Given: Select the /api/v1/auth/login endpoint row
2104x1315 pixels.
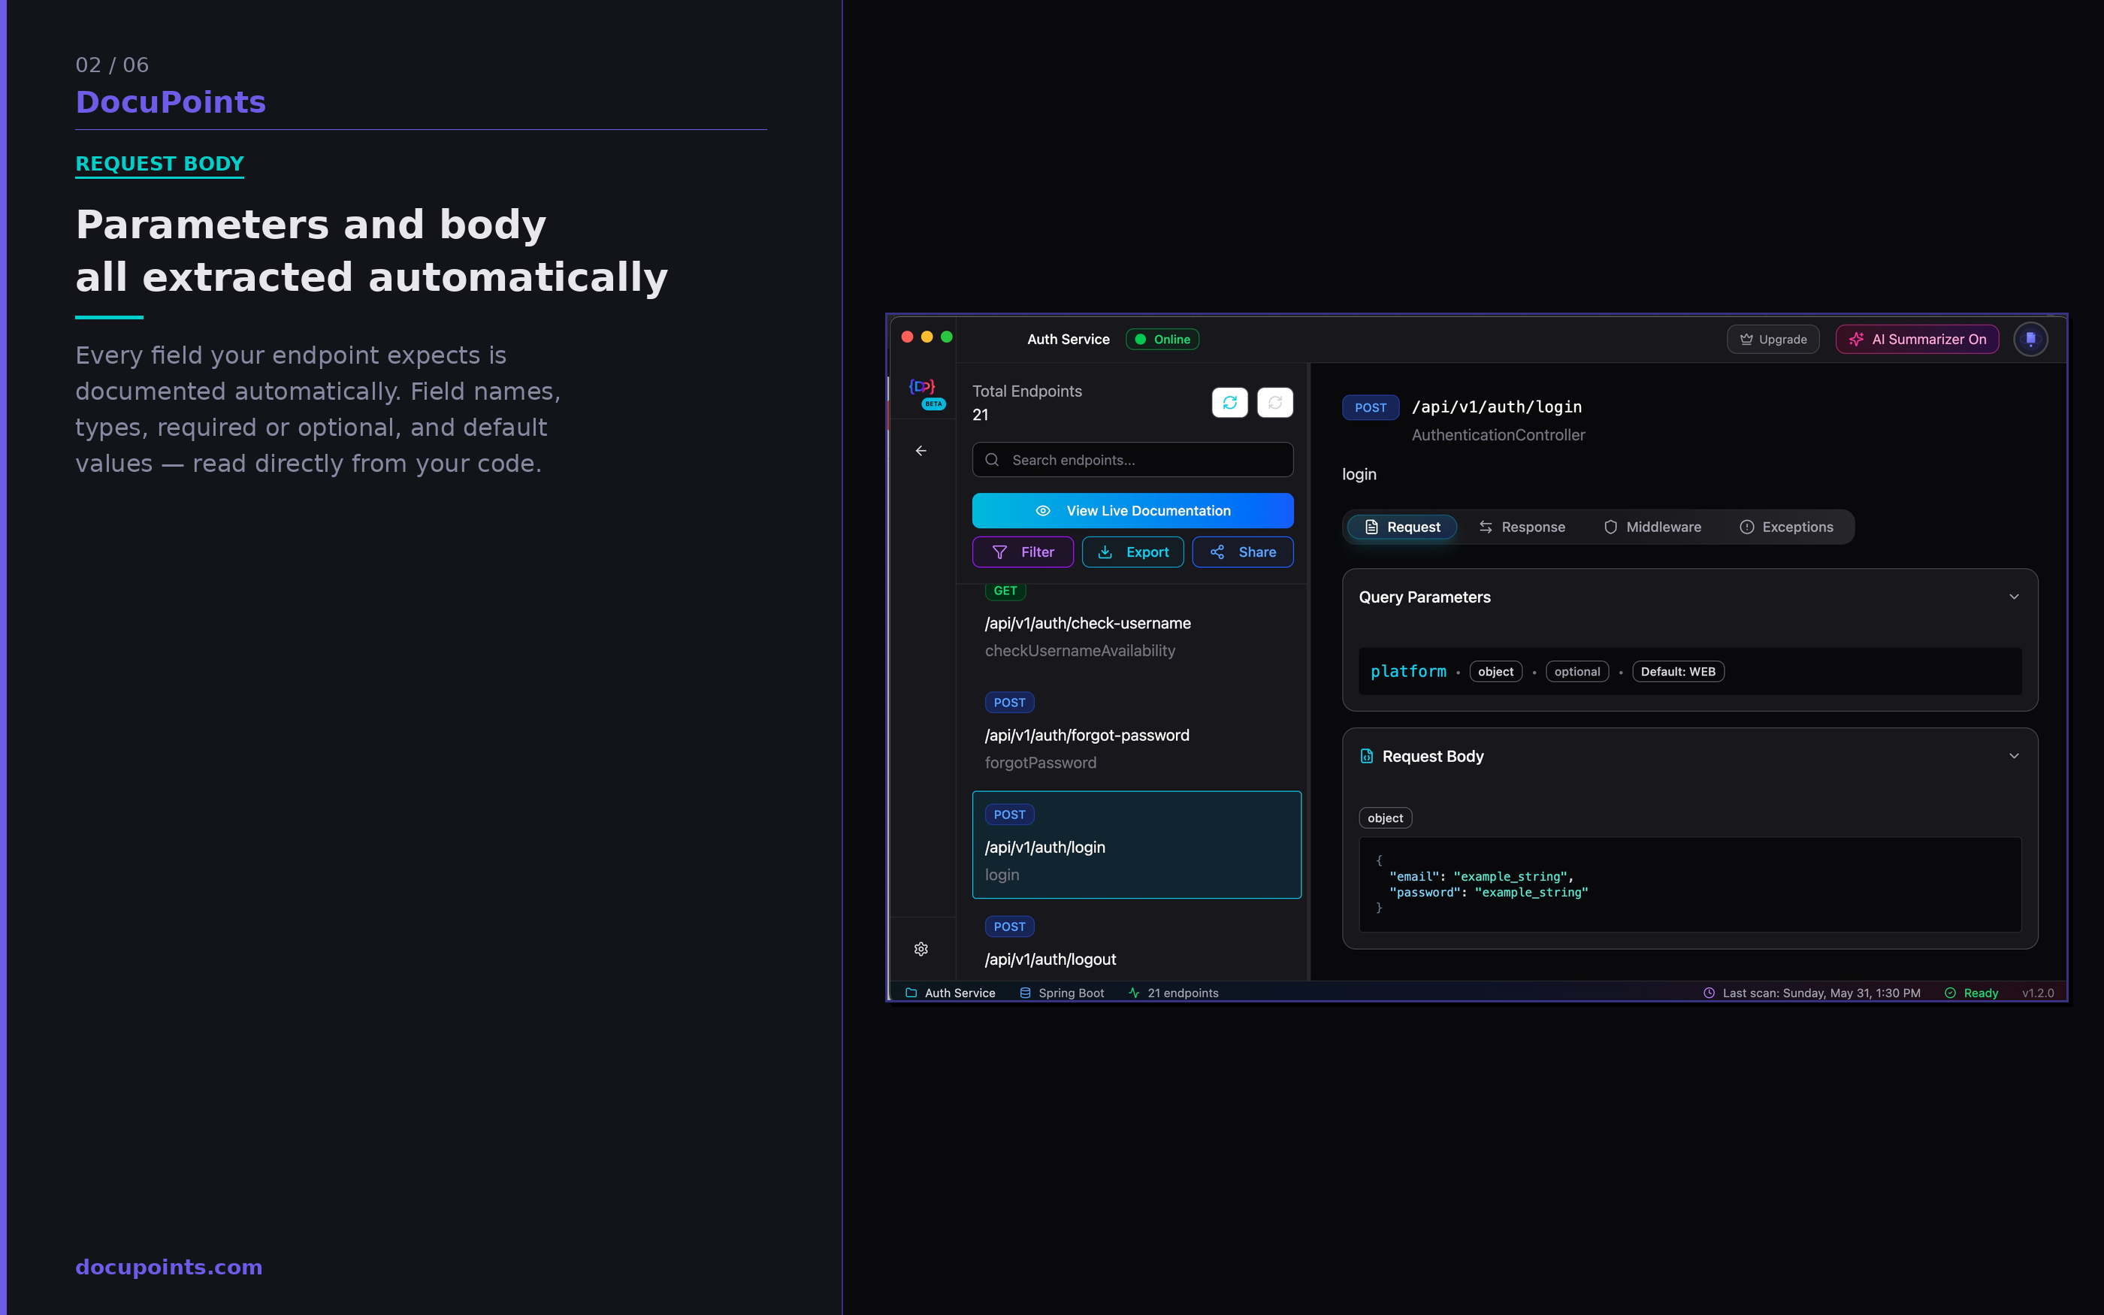Looking at the screenshot, I should [x=1136, y=845].
